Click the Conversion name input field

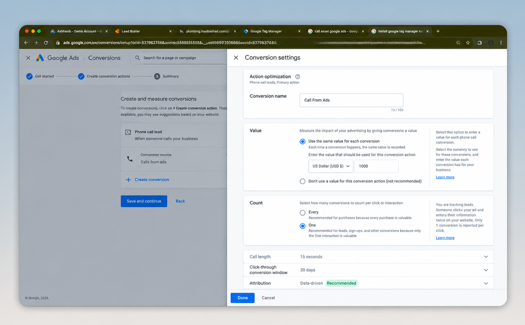[x=351, y=100]
